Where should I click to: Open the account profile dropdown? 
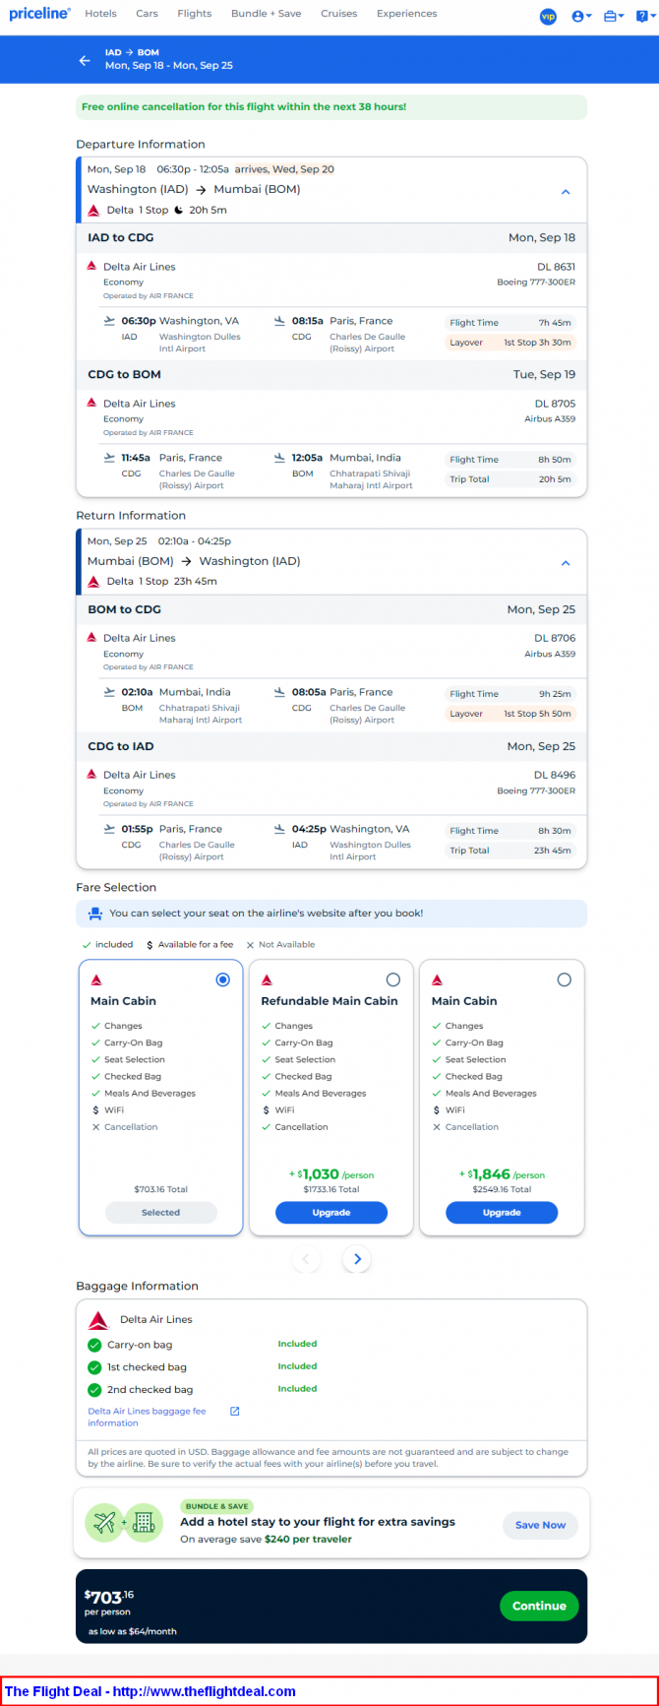pos(581,17)
